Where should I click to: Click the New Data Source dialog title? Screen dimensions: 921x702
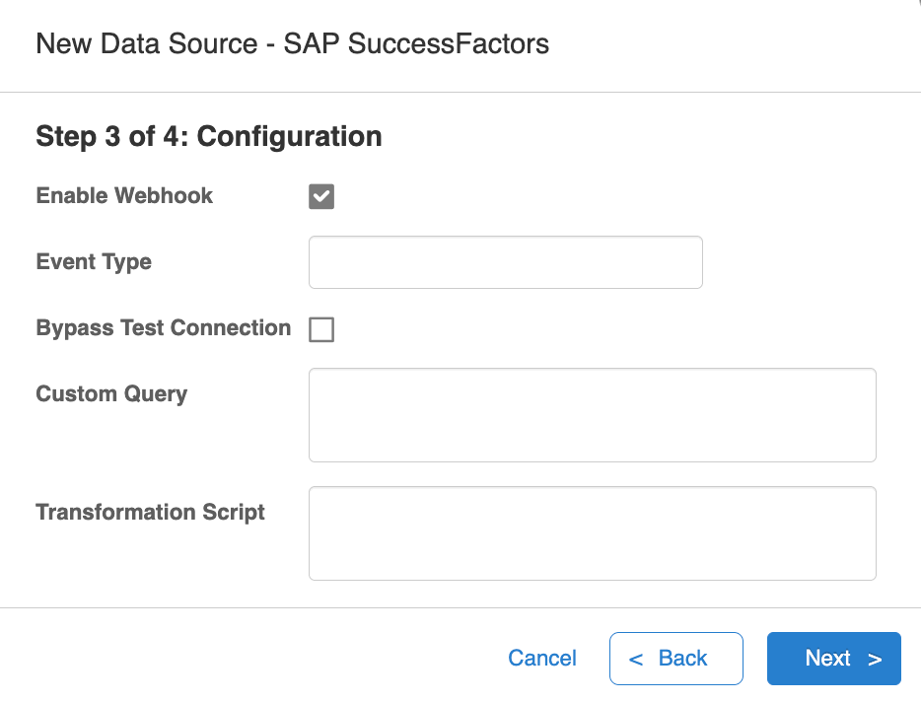pyautogui.click(x=292, y=44)
